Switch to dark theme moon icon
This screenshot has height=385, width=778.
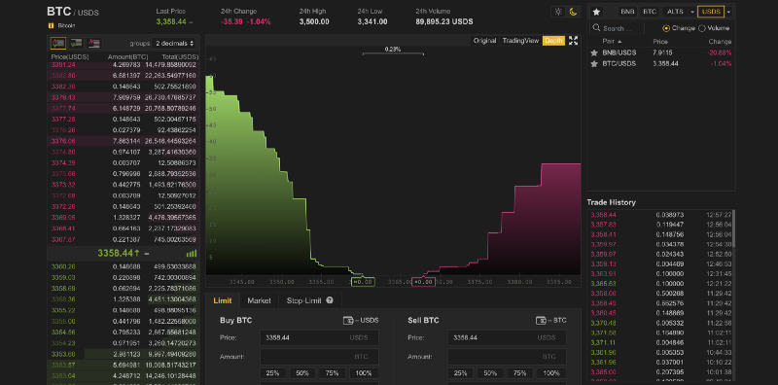(x=573, y=12)
